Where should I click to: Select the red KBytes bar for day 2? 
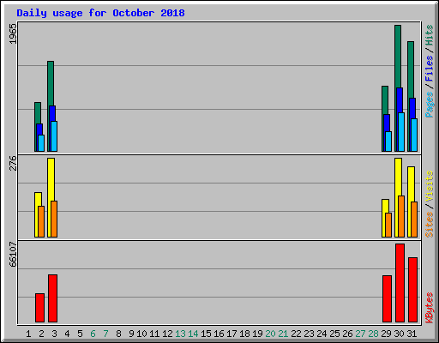pyautogui.click(x=40, y=308)
